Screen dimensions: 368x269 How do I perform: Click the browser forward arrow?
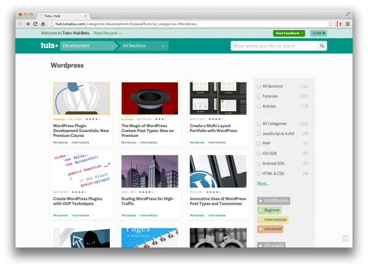coord(28,24)
